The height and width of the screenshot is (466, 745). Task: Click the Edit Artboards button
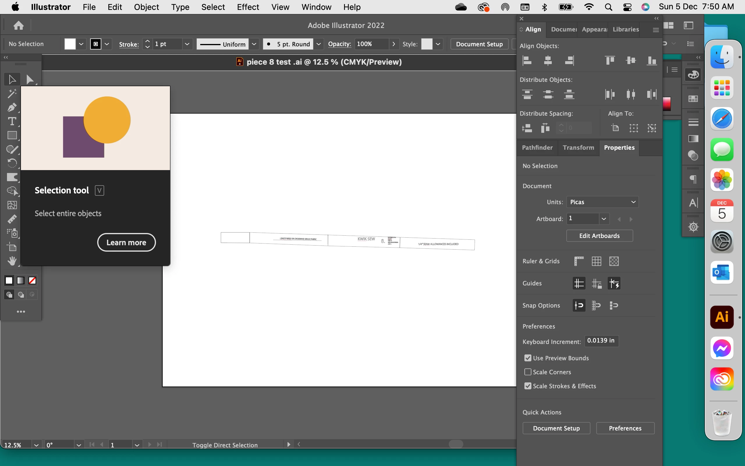599,235
